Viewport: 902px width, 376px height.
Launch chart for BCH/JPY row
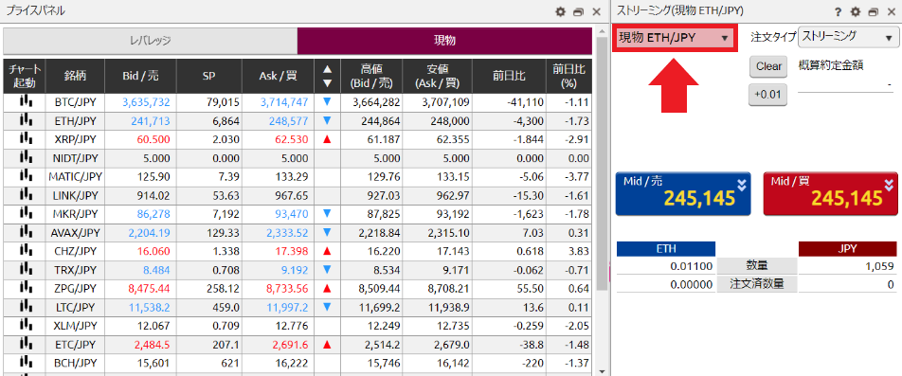click(25, 362)
